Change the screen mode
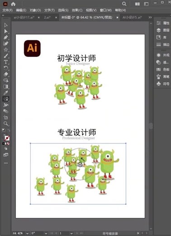Screen dimensions: 171x236 (x=6, y=155)
